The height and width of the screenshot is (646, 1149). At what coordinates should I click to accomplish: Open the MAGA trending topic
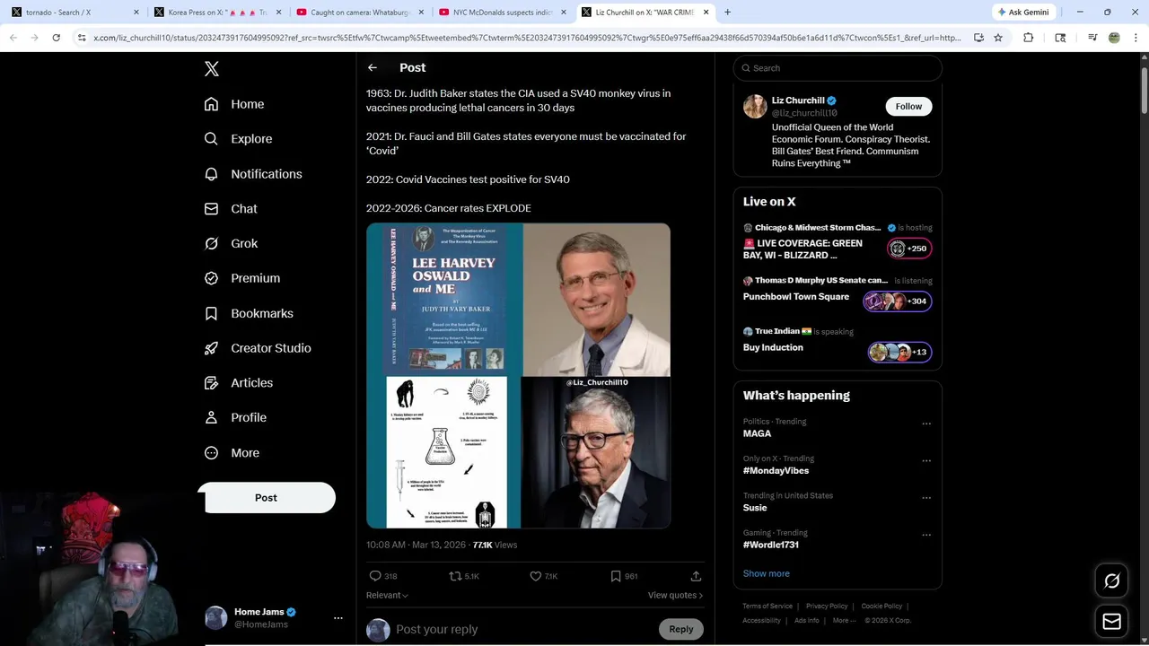[757, 433]
